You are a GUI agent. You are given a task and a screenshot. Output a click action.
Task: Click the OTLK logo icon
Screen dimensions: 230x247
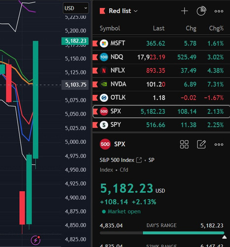tap(104, 98)
